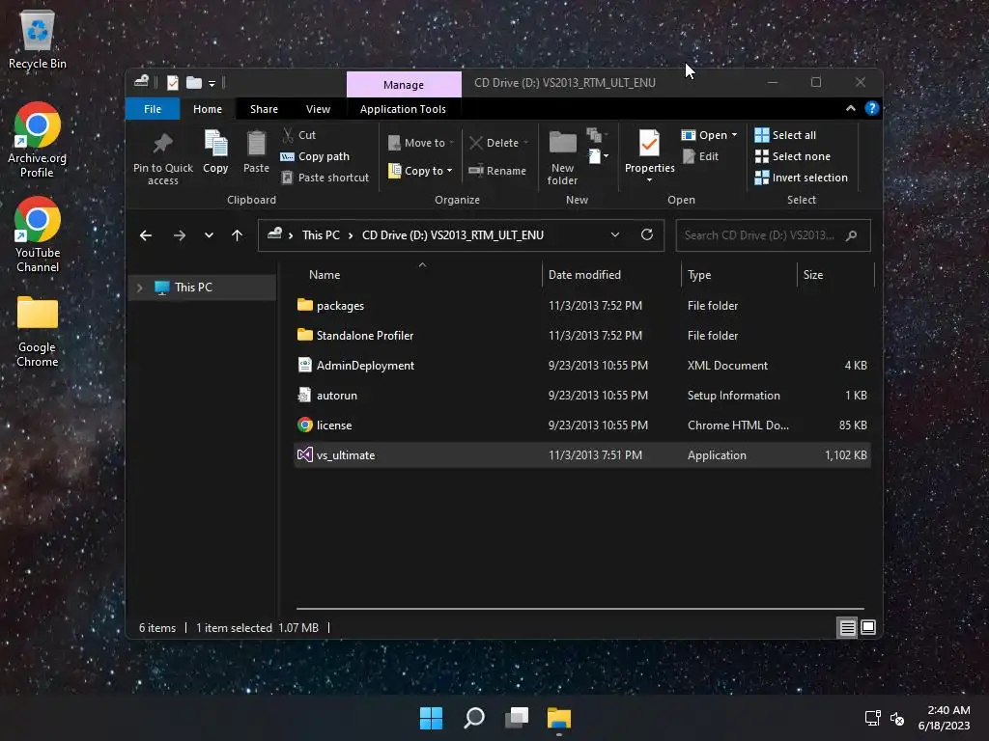
Task: Sort by Size column header
Action: click(813, 275)
